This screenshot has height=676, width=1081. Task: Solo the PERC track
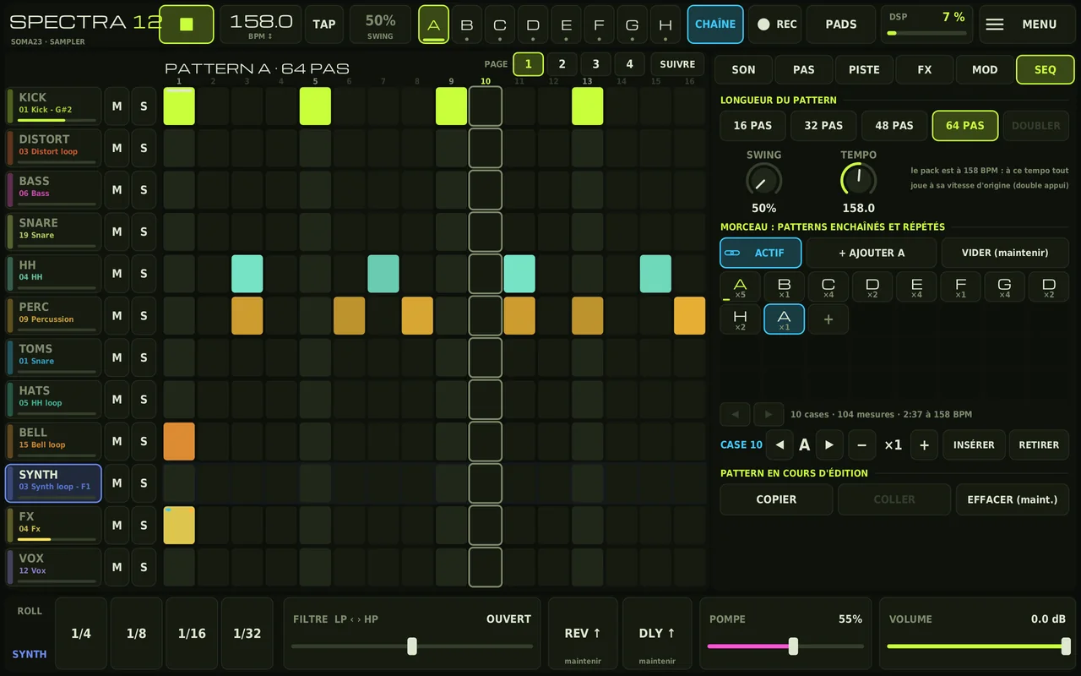pyautogui.click(x=144, y=315)
